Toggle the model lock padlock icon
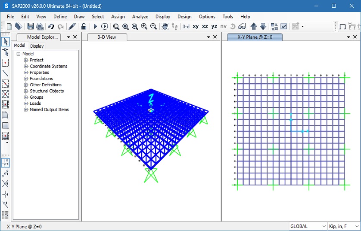 [x=84, y=26]
